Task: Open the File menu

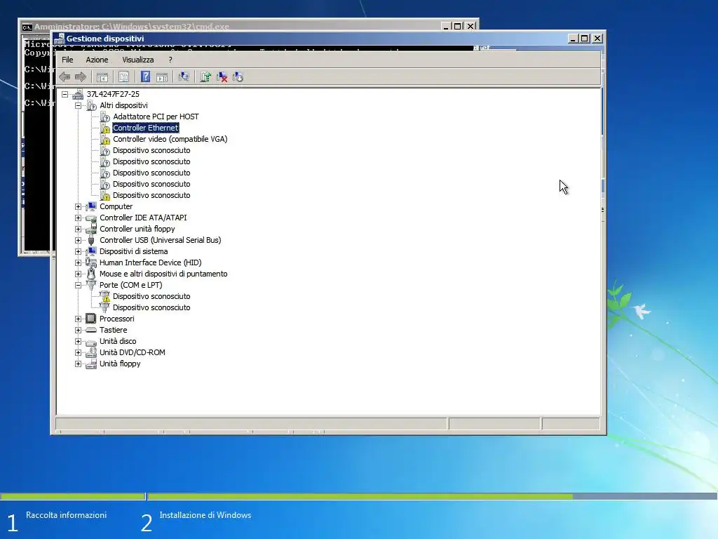Action: 67,60
